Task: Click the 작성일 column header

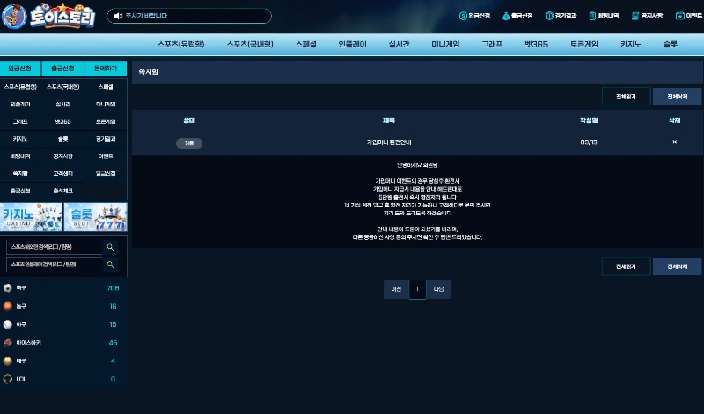Action: pyautogui.click(x=589, y=120)
